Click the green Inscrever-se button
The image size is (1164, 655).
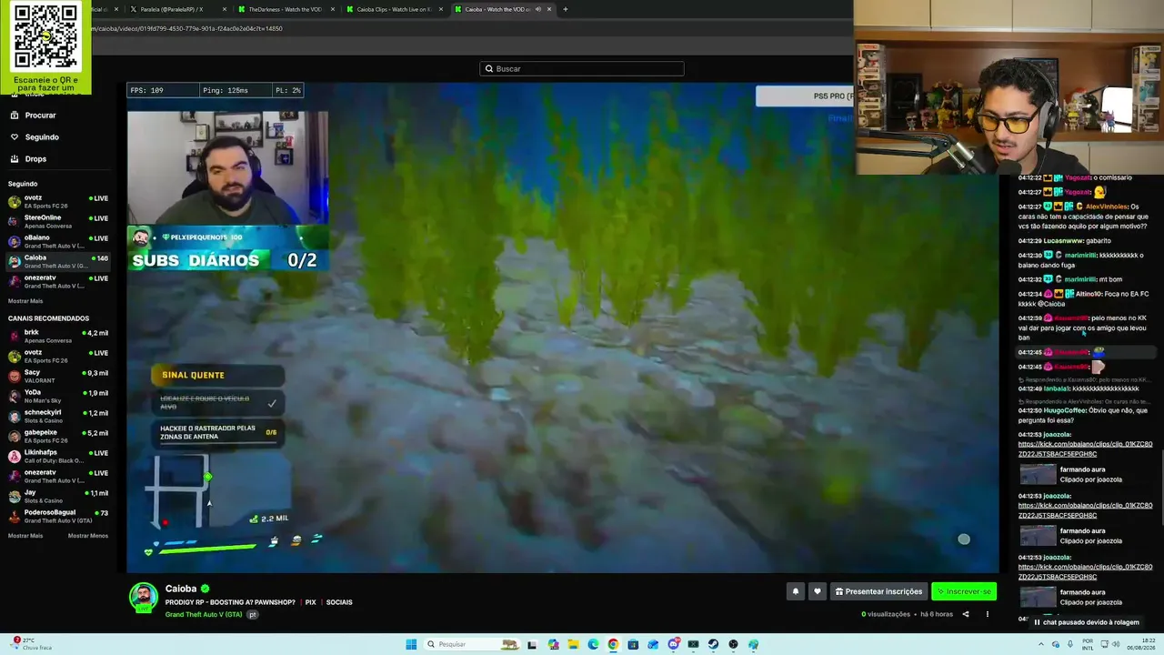(x=964, y=591)
